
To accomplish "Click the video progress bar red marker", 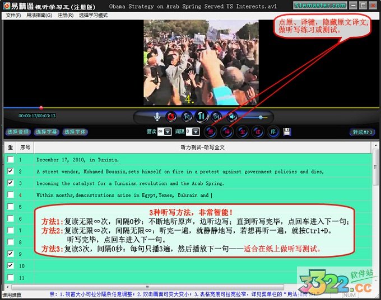I will 41,108.
